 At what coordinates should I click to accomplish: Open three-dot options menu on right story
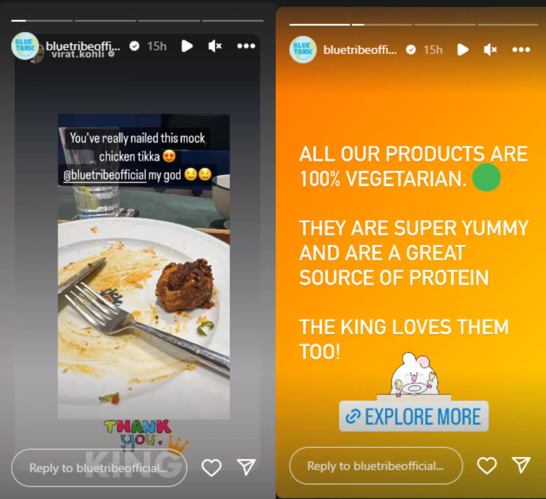[x=521, y=50]
